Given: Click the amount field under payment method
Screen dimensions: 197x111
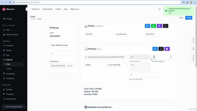Looking at the screenshot, I should point(62,54).
